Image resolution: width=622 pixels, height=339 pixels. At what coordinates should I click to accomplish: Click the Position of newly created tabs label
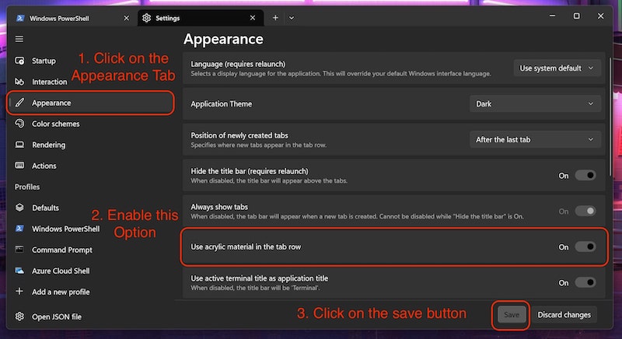pos(239,135)
